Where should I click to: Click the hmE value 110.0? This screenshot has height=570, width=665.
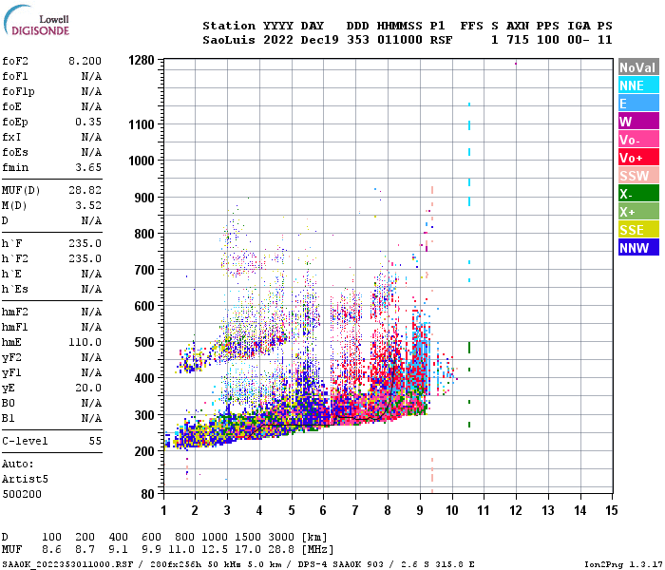coord(85,342)
